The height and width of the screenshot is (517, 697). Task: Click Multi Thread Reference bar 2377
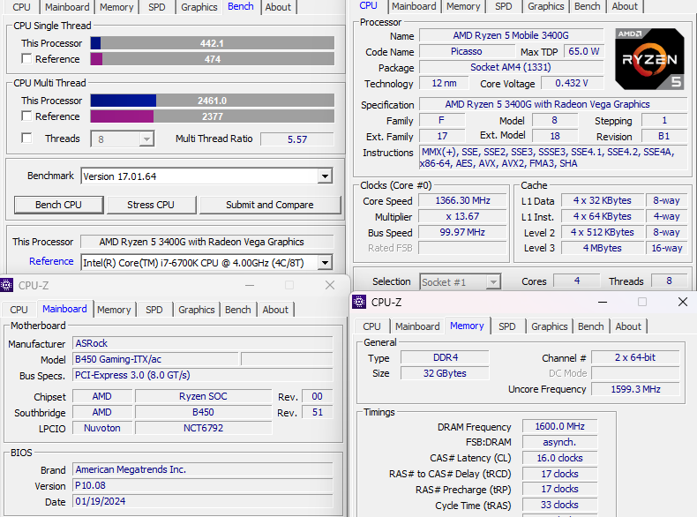point(212,116)
